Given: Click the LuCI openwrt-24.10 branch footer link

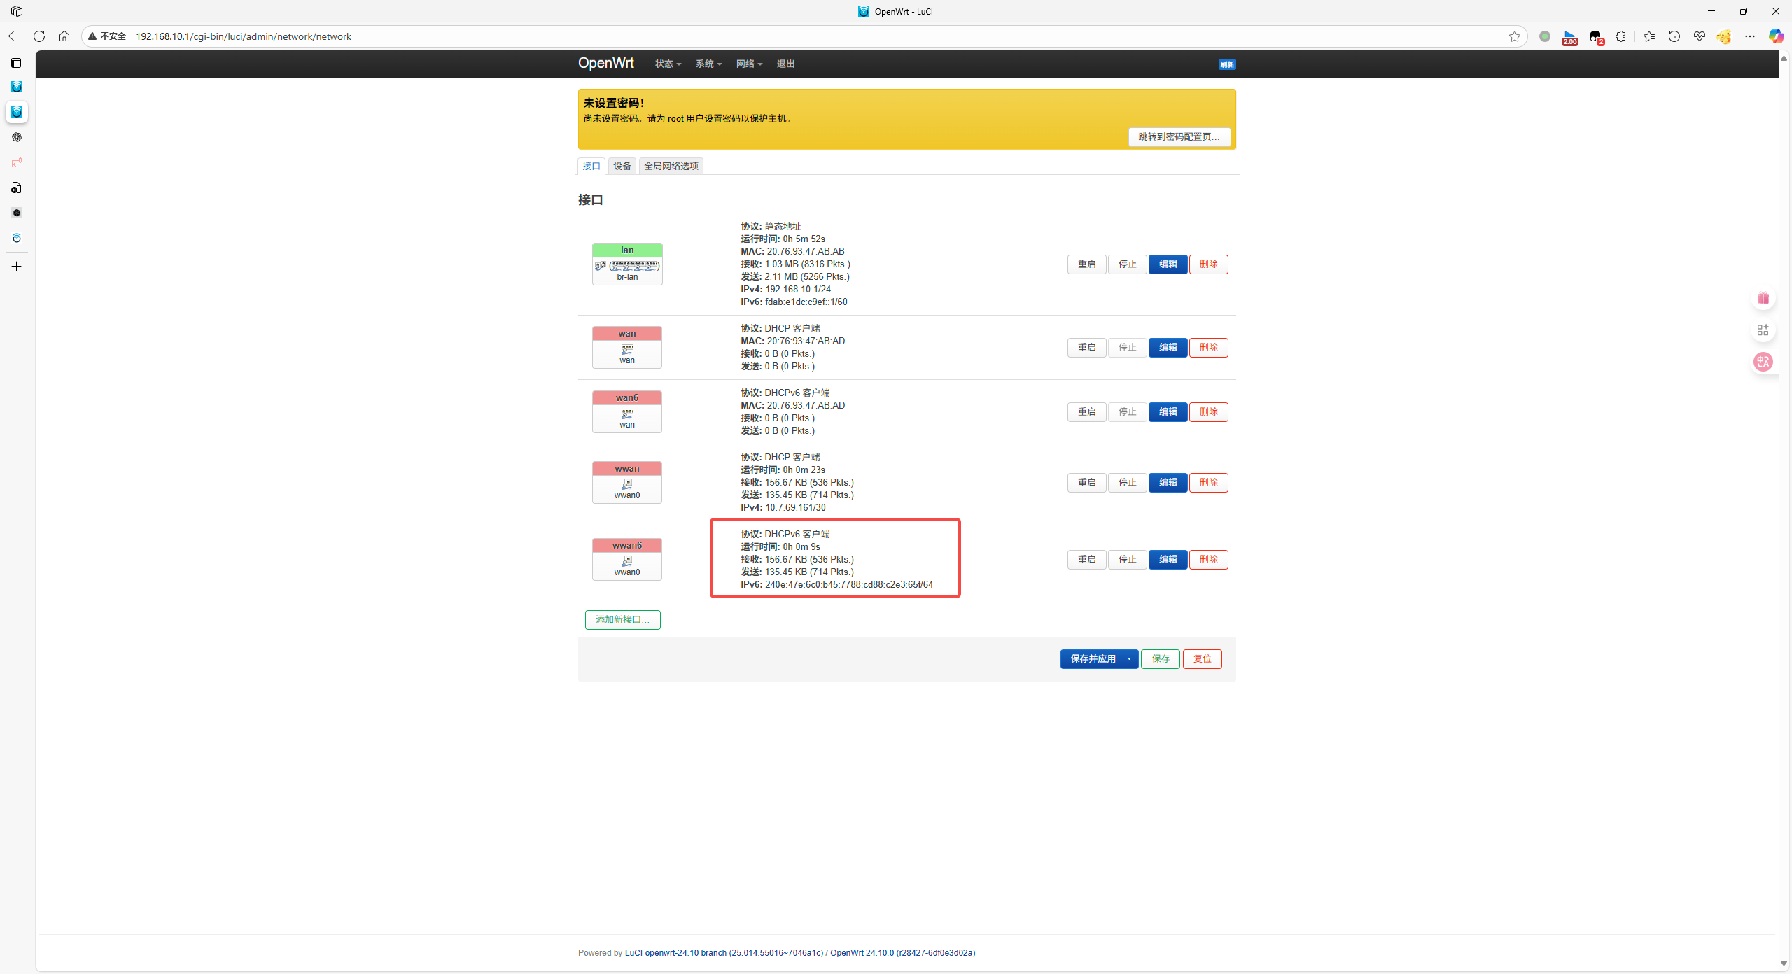Looking at the screenshot, I should (724, 953).
